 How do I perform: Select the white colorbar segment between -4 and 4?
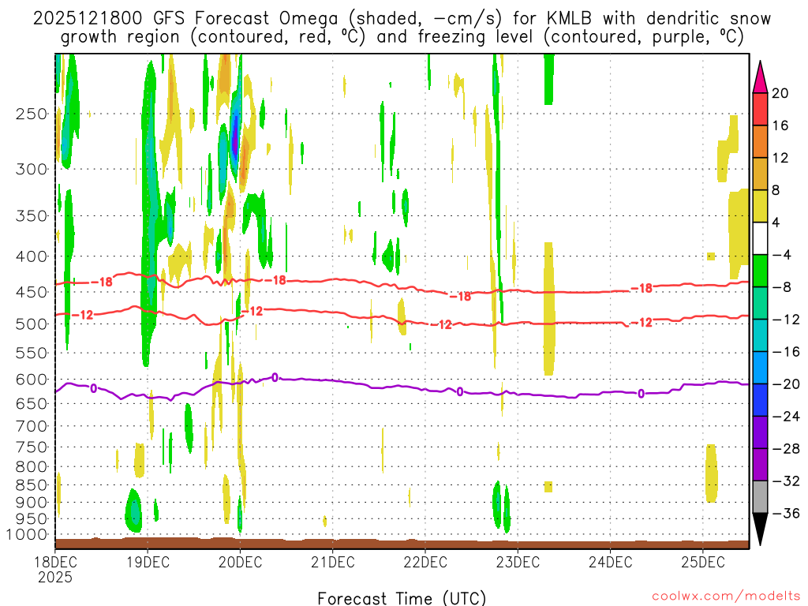760,238
